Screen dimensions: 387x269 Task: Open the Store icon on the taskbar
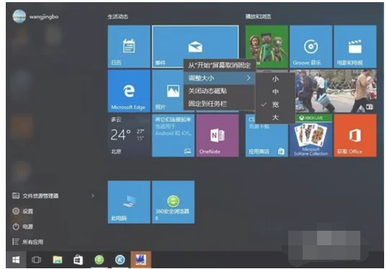[x=78, y=260]
